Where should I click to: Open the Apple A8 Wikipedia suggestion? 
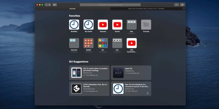coord(131,73)
